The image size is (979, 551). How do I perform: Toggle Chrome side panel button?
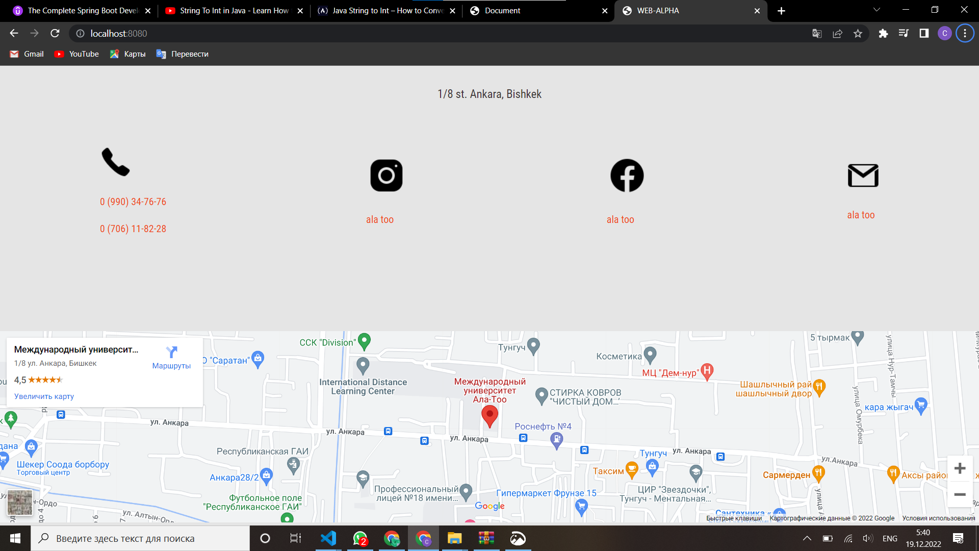[924, 34]
